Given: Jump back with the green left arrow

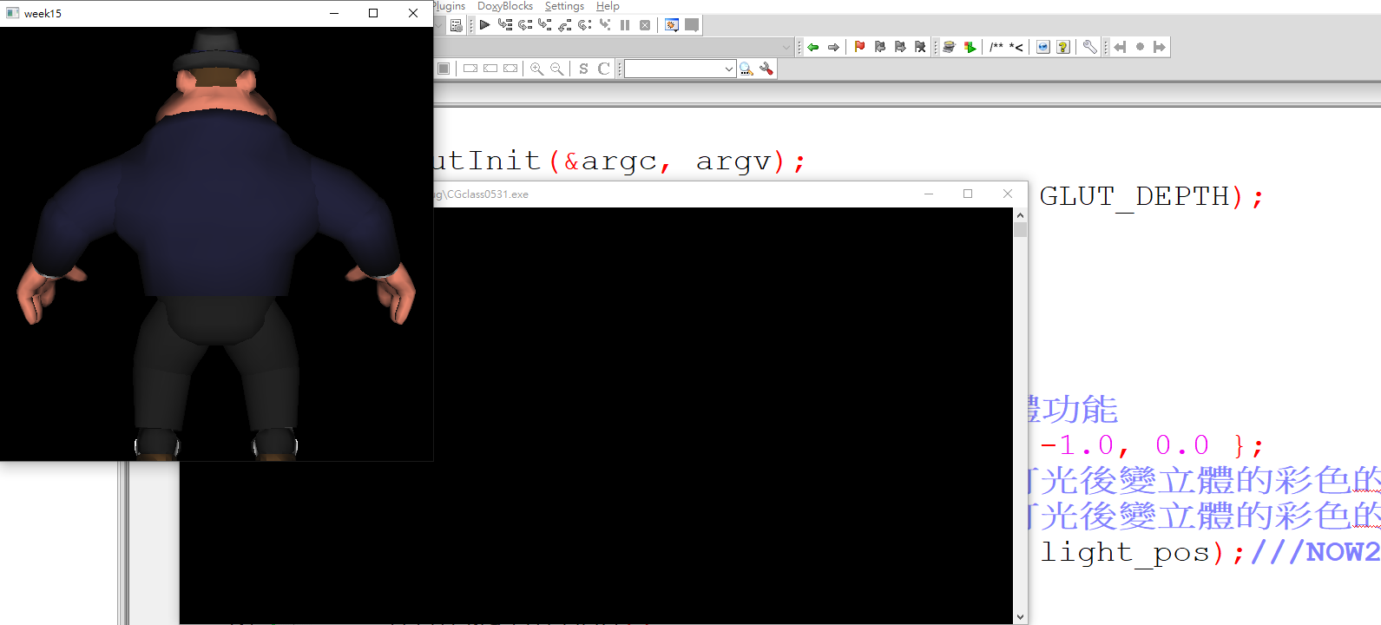Looking at the screenshot, I should [813, 47].
